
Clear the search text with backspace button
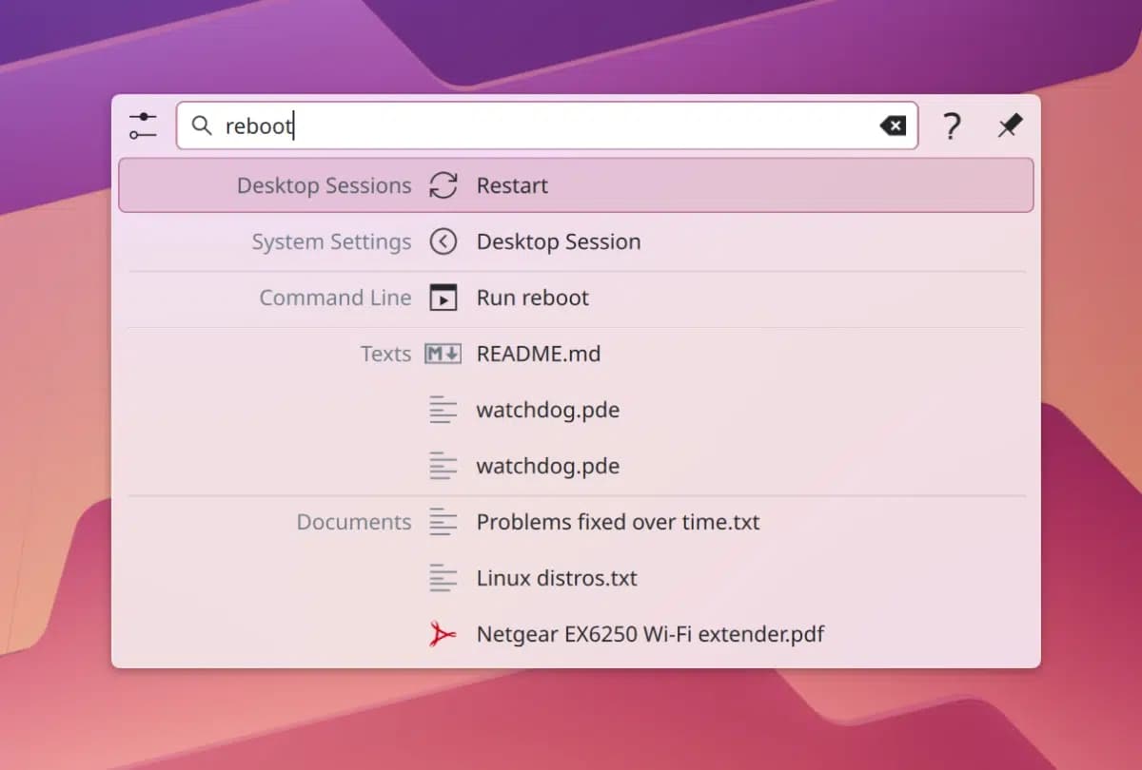tap(893, 125)
